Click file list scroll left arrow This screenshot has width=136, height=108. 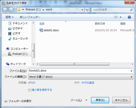(x=37, y=64)
